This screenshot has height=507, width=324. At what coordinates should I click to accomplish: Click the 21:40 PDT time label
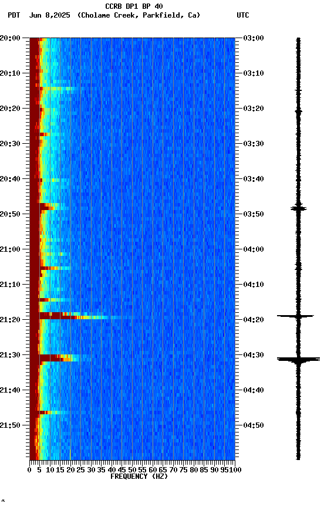point(10,390)
